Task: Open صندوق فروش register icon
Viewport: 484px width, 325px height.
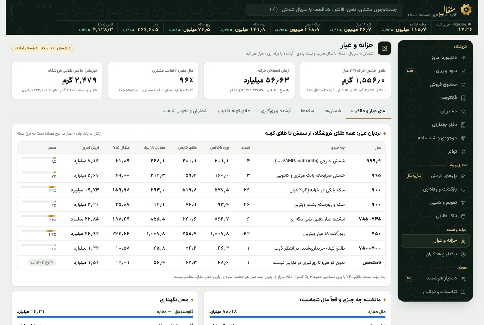Action: pyautogui.click(x=463, y=85)
